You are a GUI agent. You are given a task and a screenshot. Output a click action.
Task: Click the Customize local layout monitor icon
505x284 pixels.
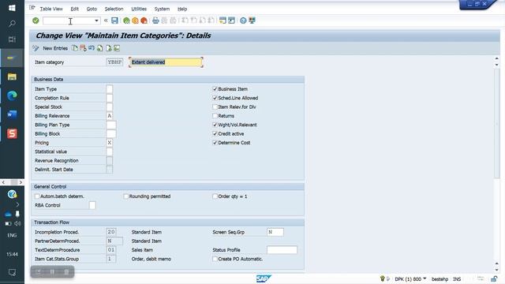252,21
